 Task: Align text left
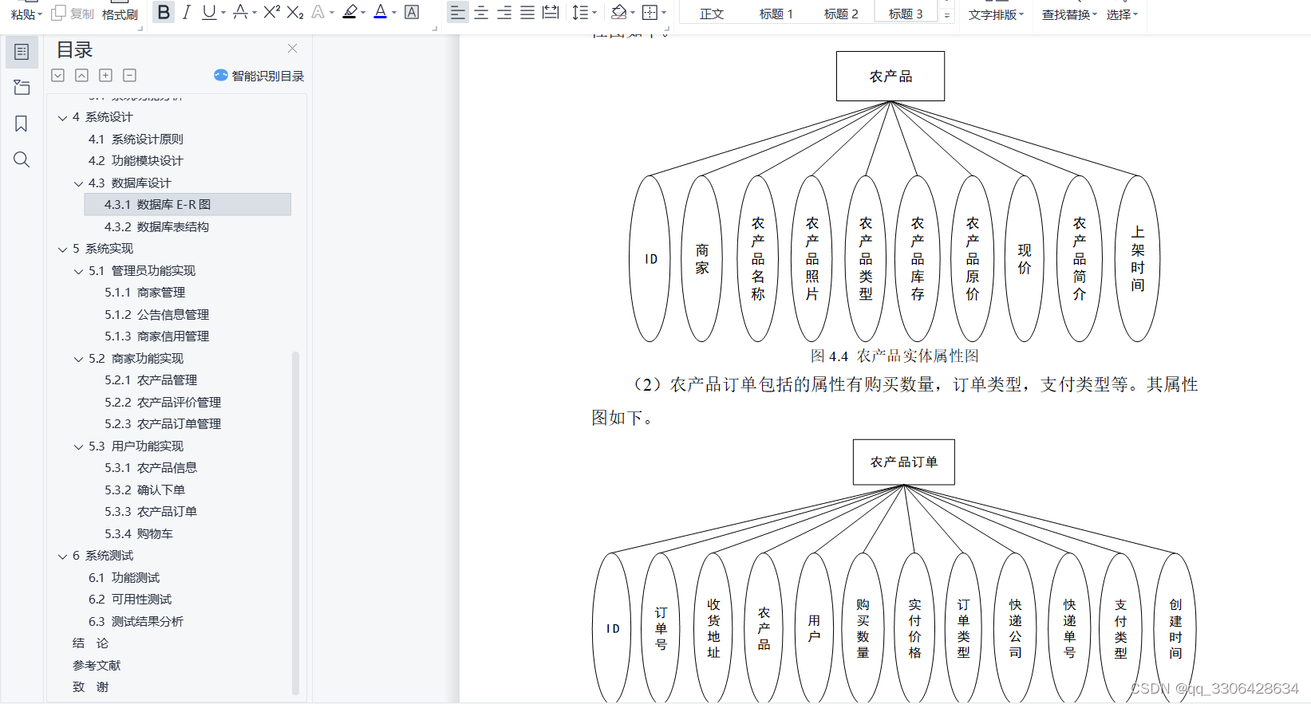point(457,12)
